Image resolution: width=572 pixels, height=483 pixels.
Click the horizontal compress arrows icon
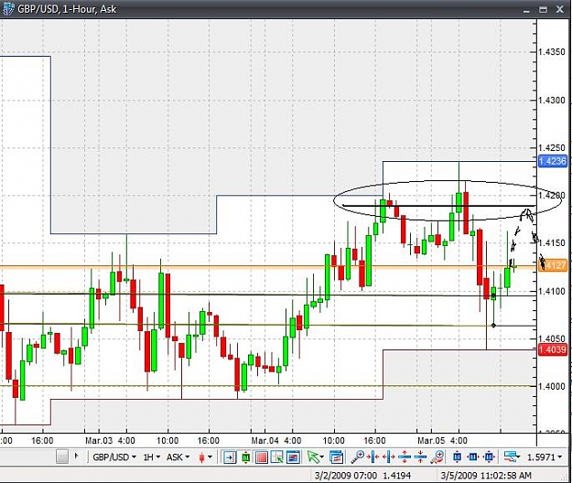pos(373,456)
